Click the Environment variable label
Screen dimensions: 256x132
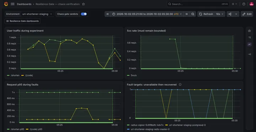click(13, 14)
